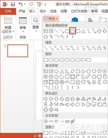Select the octagon basic shape
Screen dimensions: 108x138
point(105,71)
